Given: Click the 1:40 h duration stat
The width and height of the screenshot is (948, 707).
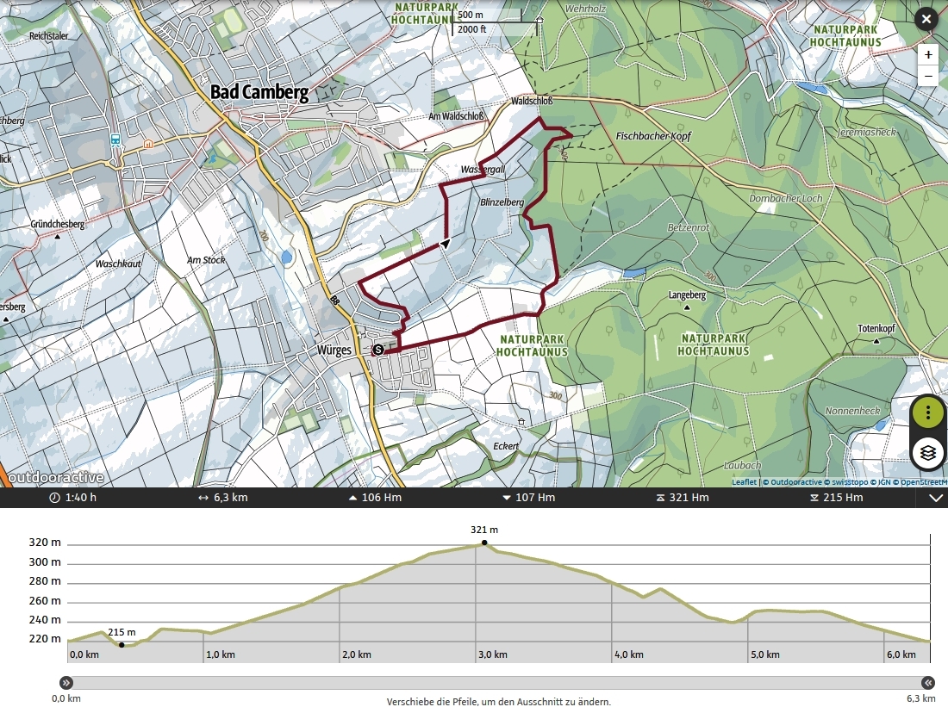Looking at the screenshot, I should (x=73, y=498).
